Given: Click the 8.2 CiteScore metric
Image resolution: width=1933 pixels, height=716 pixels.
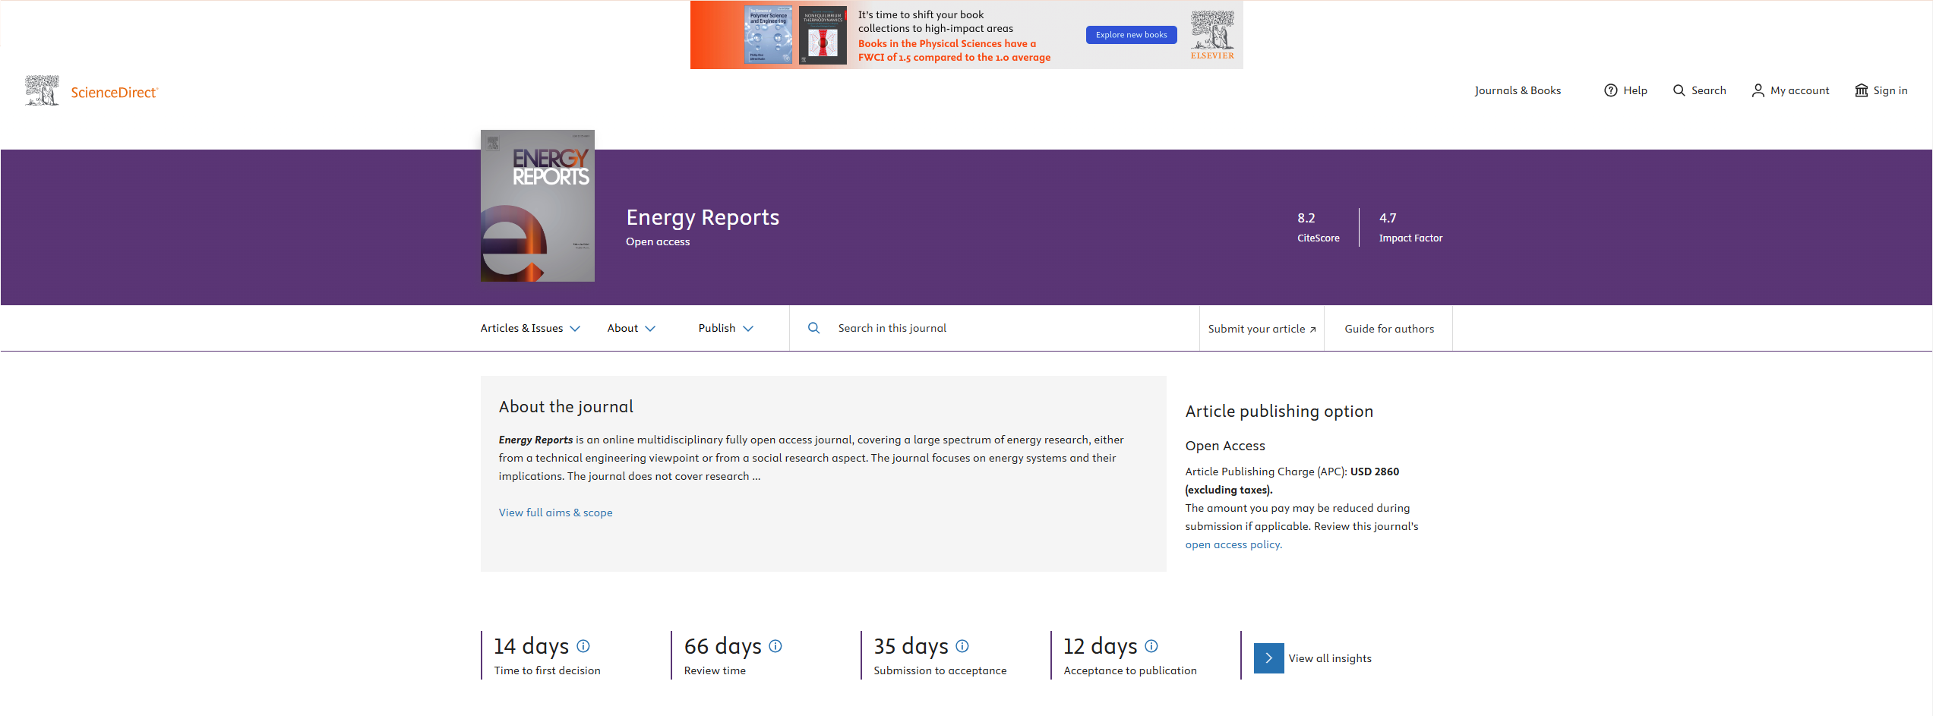Looking at the screenshot, I should coord(1318,227).
